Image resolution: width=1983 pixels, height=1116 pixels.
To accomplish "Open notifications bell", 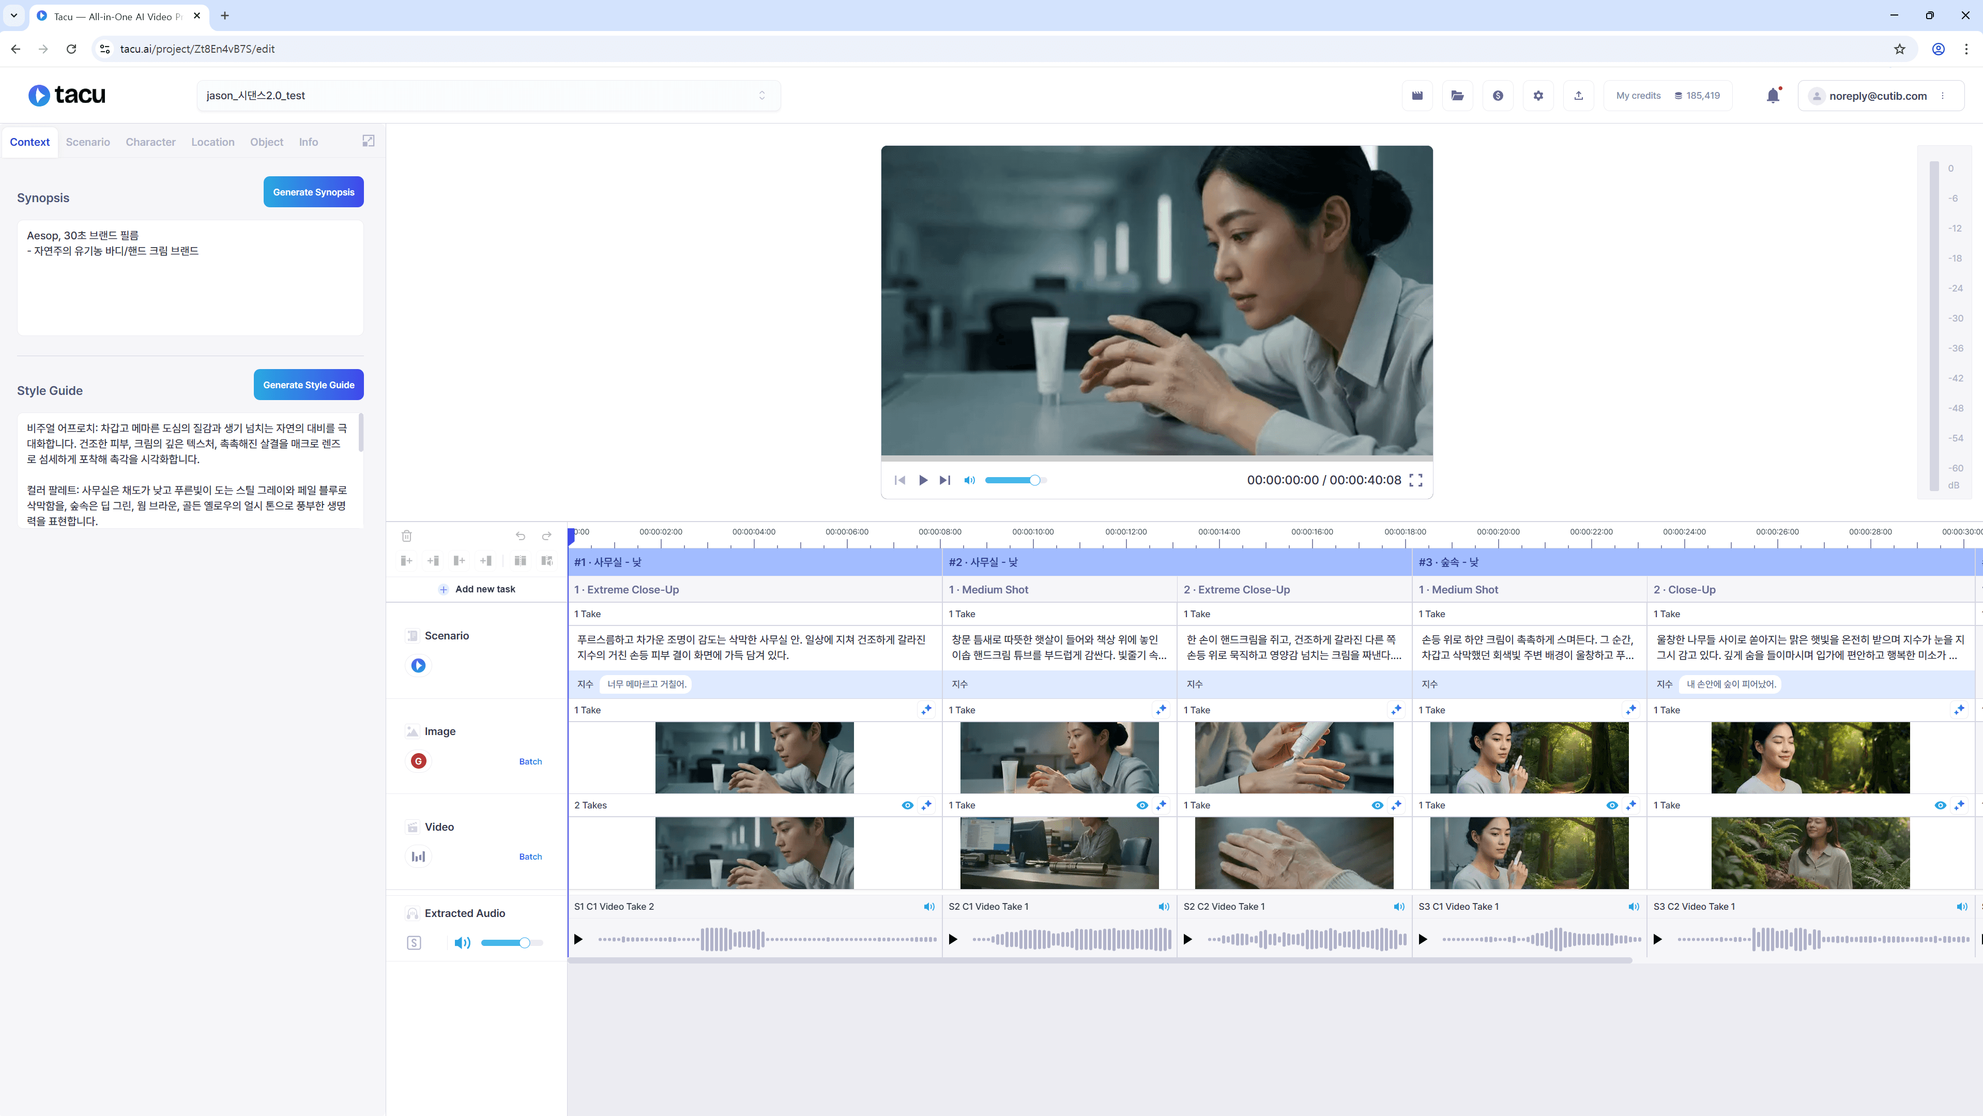I will (x=1773, y=96).
